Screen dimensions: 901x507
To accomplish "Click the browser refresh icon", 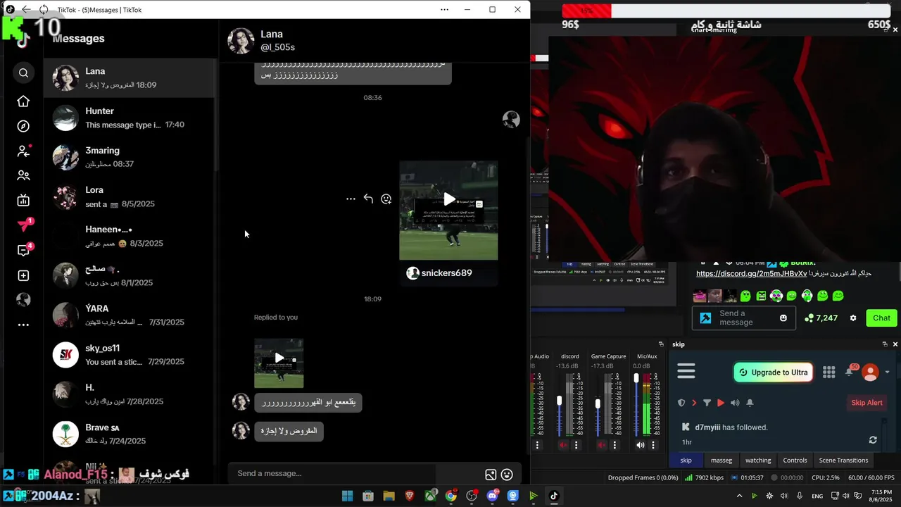I will (44, 9).
